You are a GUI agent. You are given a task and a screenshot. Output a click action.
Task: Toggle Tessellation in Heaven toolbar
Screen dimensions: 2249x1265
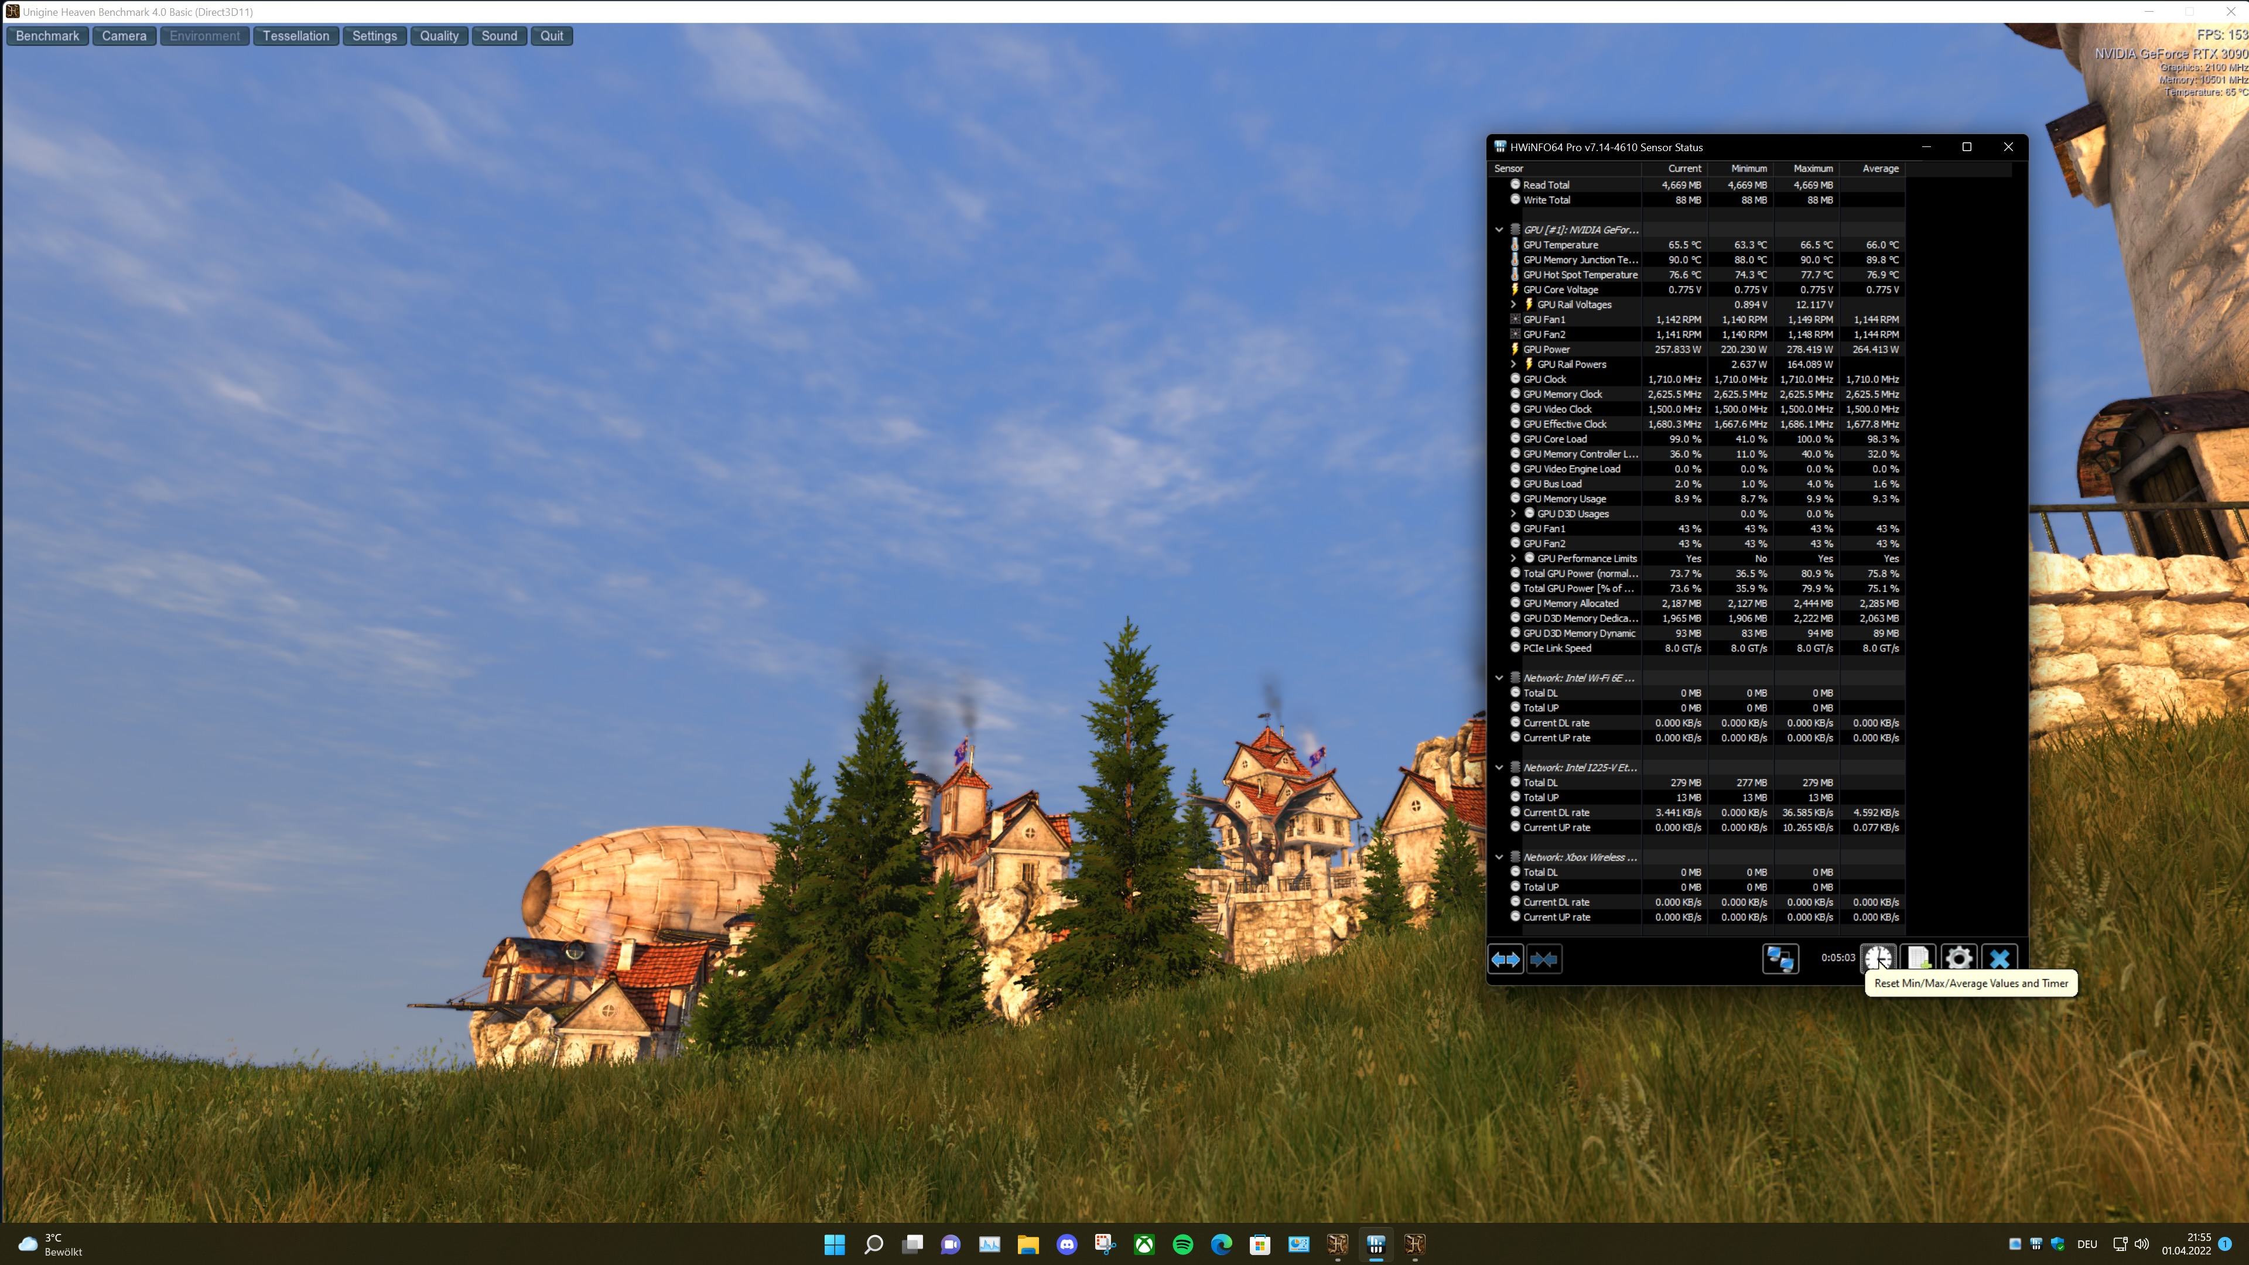point(296,36)
